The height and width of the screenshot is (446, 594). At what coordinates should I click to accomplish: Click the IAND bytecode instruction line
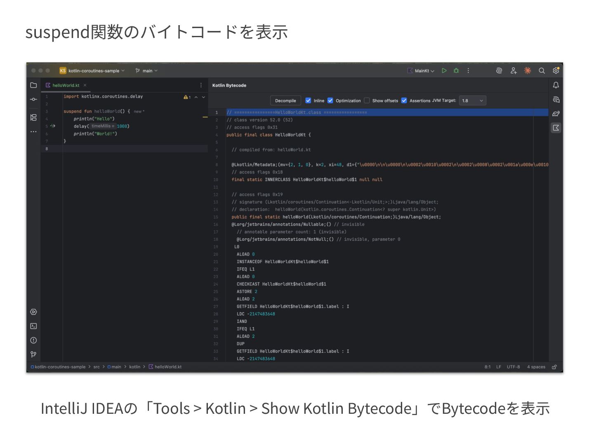(242, 322)
